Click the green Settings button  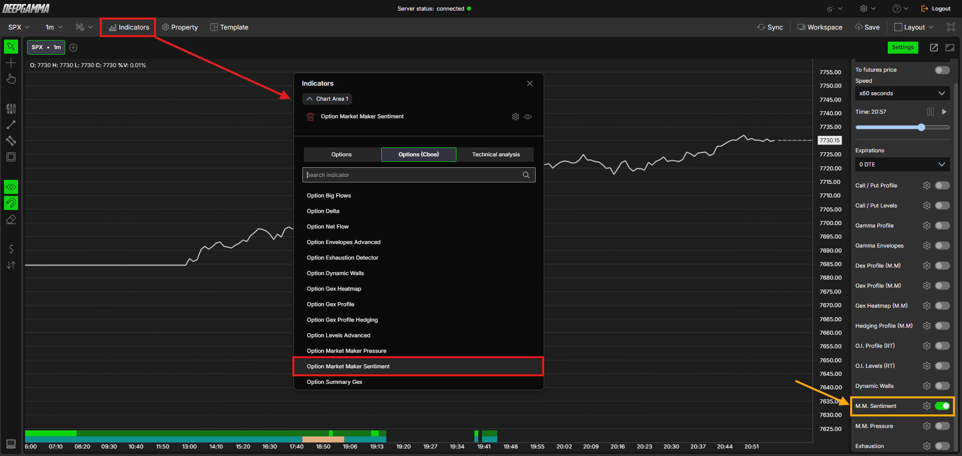point(903,48)
